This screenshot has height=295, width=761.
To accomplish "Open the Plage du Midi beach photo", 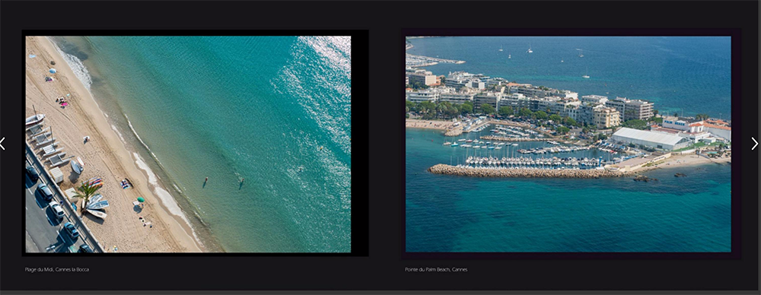I will pyautogui.click(x=188, y=144).
